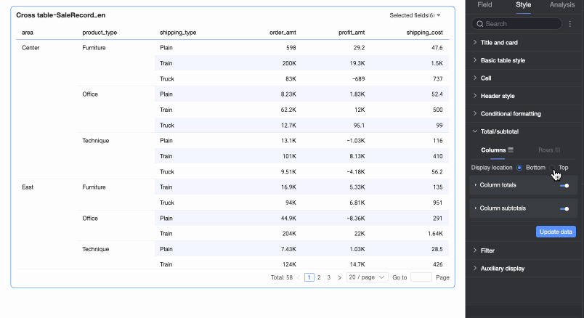Select Bottom display location
This screenshot has width=584, height=318.
pyautogui.click(x=519, y=168)
